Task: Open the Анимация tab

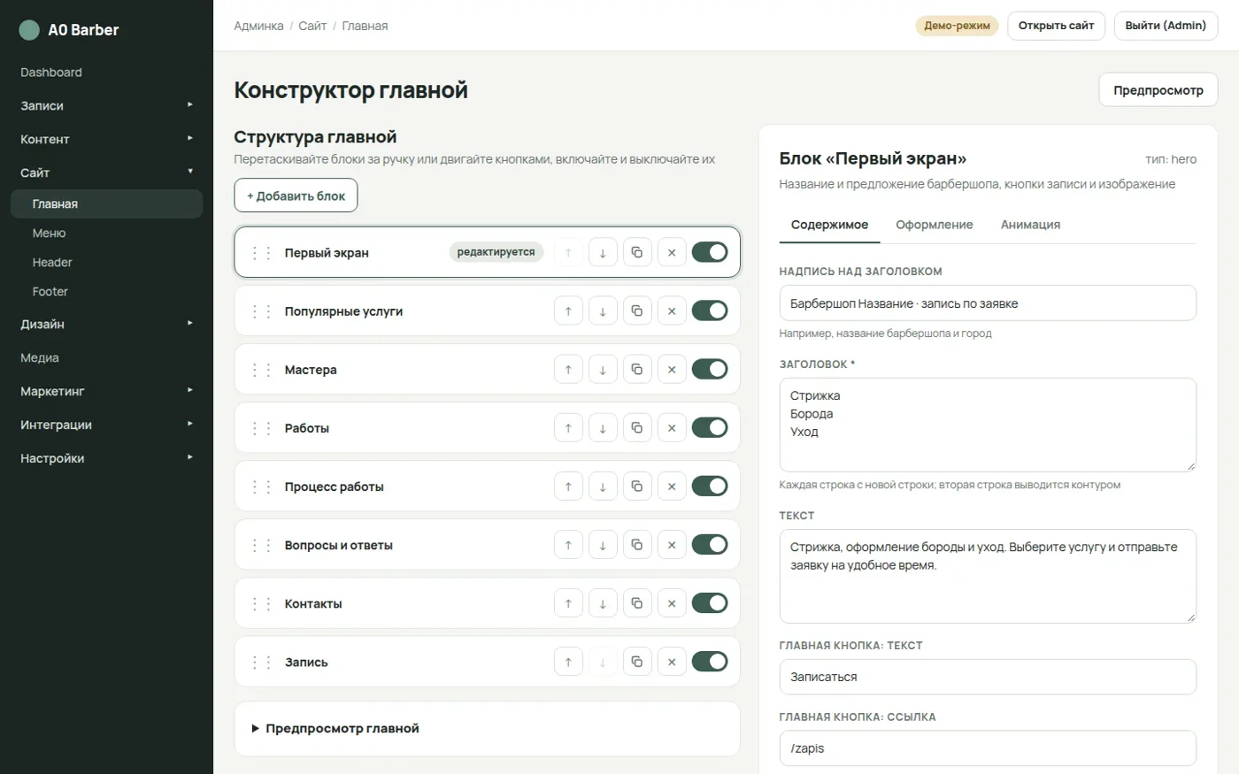Action: tap(1030, 225)
